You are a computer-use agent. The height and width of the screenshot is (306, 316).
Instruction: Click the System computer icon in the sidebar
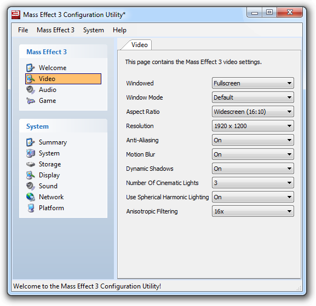31,153
